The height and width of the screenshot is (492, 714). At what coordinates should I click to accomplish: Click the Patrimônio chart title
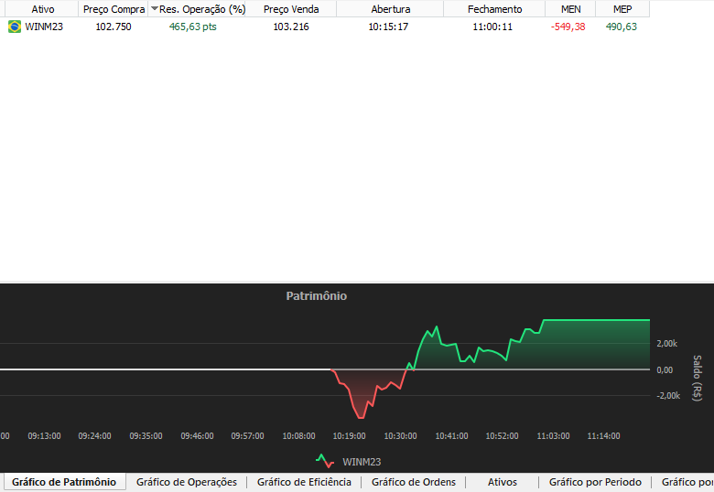pos(317,296)
